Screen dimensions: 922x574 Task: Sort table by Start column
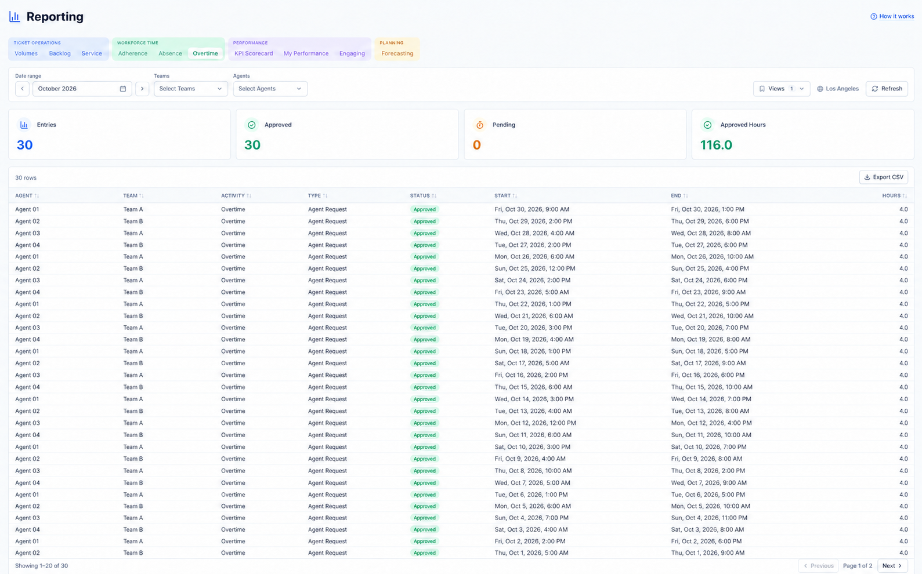click(x=506, y=196)
